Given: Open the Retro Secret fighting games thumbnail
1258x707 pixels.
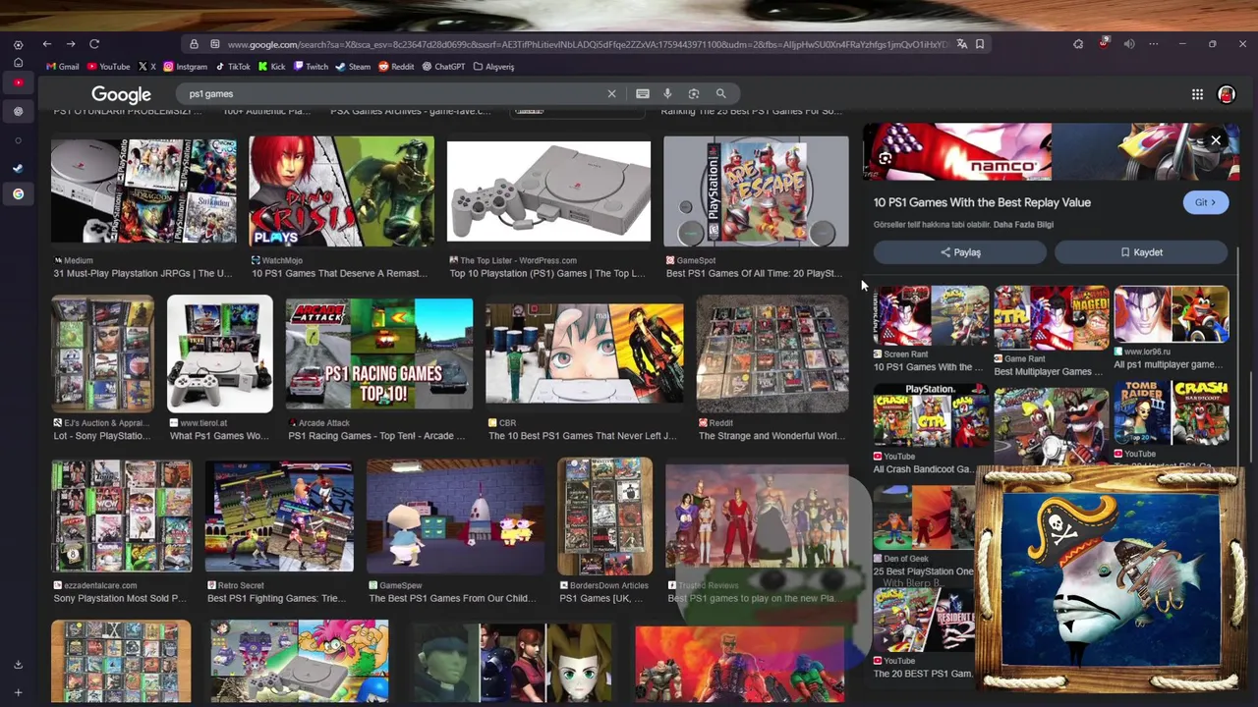Looking at the screenshot, I should coord(279,517).
